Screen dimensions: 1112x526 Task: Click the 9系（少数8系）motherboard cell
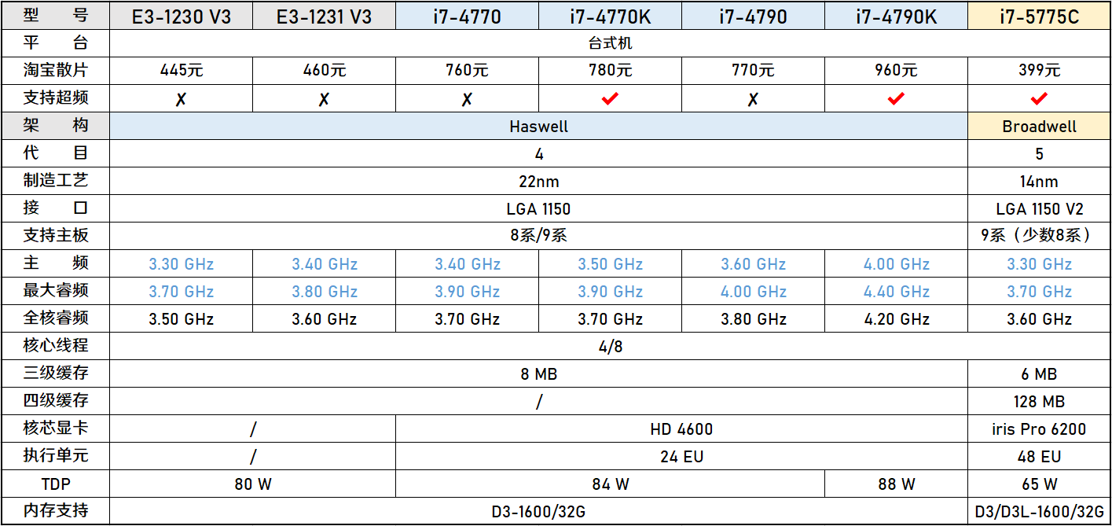click(x=1040, y=236)
